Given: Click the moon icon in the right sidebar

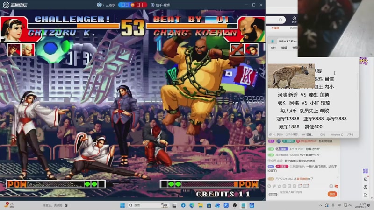Looking at the screenshot, I should (x=366, y=179).
